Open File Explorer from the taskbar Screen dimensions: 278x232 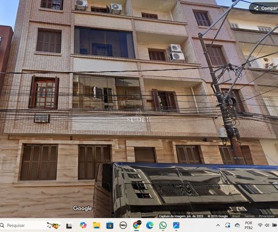[96, 226]
